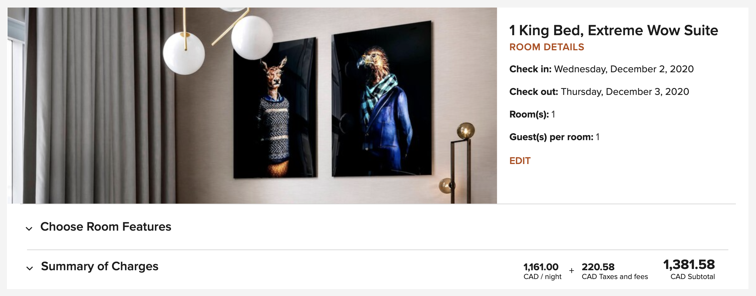Select the 1 King Bed, Extreme Wow Suite title
The height and width of the screenshot is (296, 756).
(x=614, y=30)
